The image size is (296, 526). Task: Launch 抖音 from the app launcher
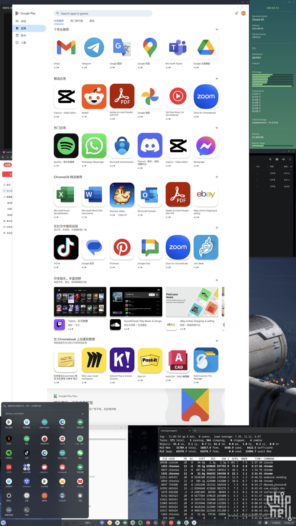(x=27, y=454)
